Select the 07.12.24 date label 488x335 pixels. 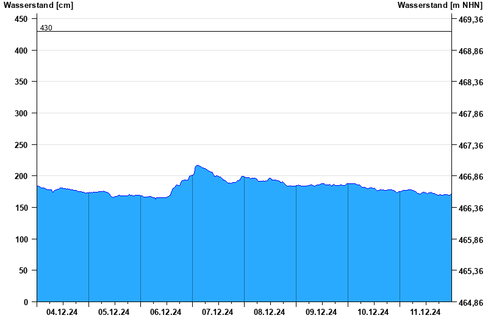click(218, 312)
